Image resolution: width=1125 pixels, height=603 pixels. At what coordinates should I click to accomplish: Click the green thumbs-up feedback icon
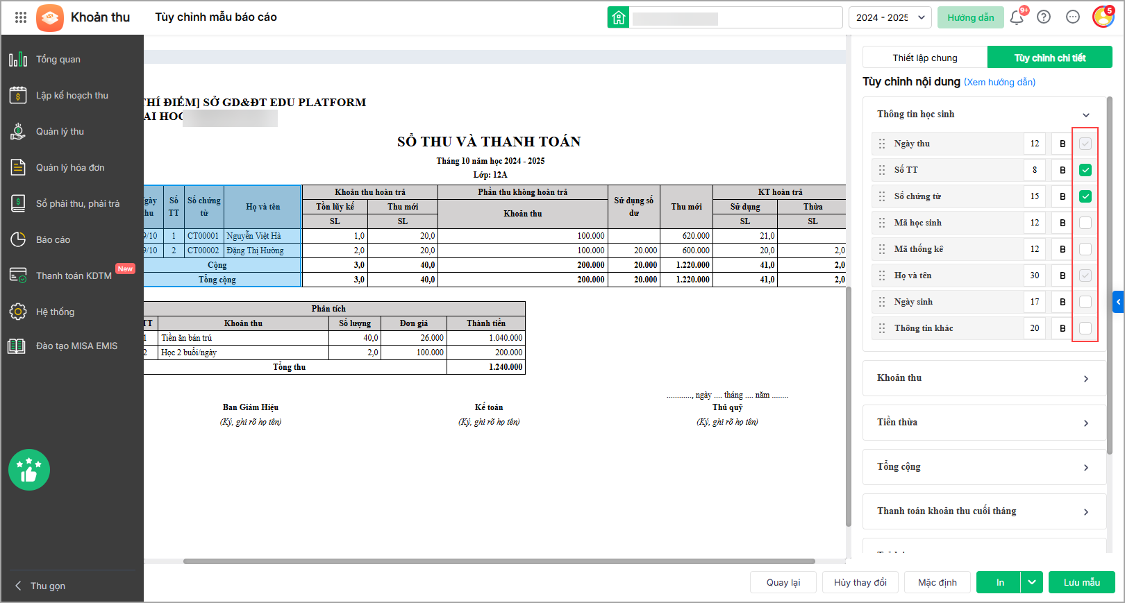[29, 470]
